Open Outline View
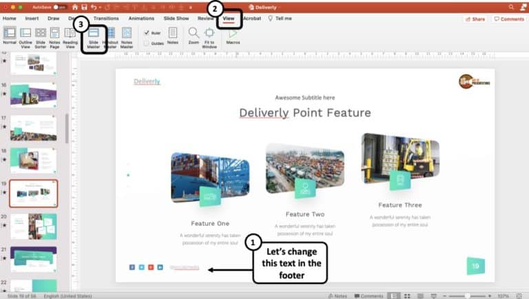529x299 pixels. click(x=25, y=38)
